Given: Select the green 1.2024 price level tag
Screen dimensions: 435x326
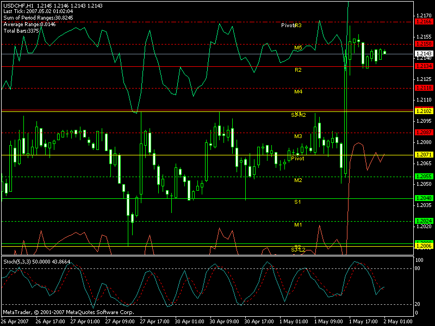Looking at the screenshot, I should (424, 221).
